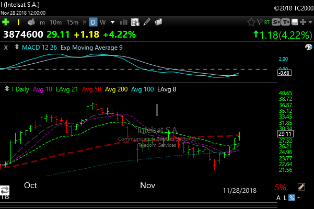Switch to the Daily (D) timeframe
Image resolution: width=314 pixels, height=209 pixels.
pos(93,22)
